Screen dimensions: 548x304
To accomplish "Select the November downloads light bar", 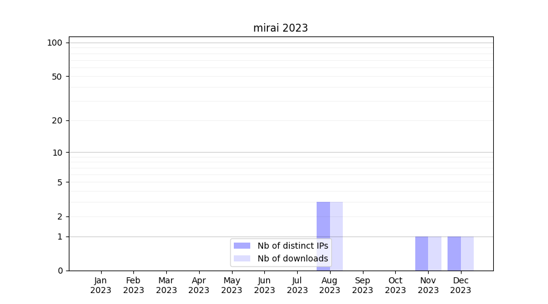I will click(x=435, y=253).
